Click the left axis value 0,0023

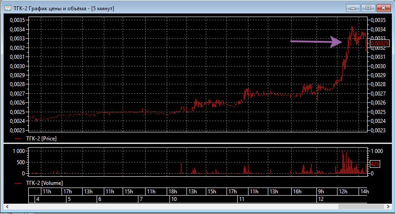click(x=18, y=130)
